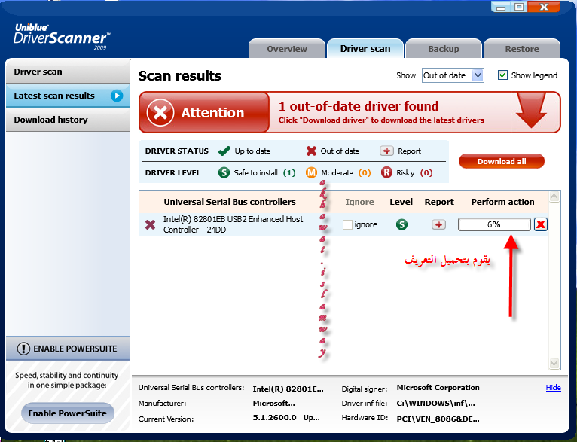The height and width of the screenshot is (442, 577).
Task: Click the Hardware ID value PCI\VEN_8086&DE...
Action: tap(438, 419)
